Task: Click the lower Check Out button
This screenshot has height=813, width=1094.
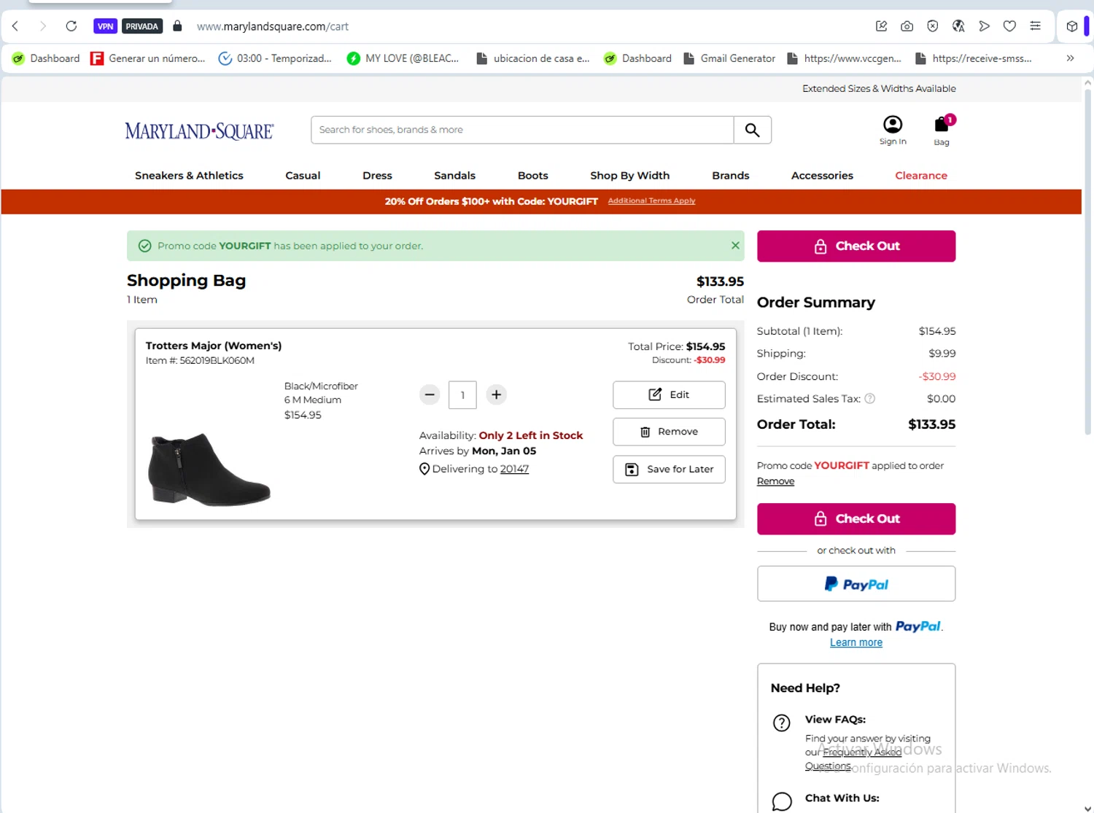Action: click(856, 519)
